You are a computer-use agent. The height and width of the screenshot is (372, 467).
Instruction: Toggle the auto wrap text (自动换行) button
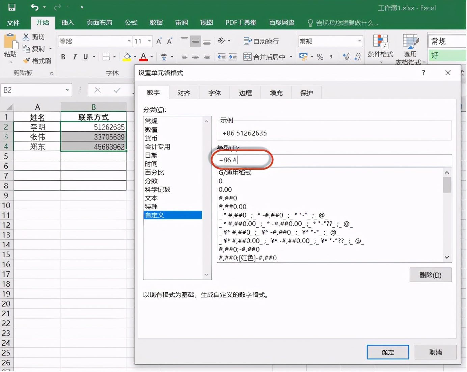pos(261,41)
